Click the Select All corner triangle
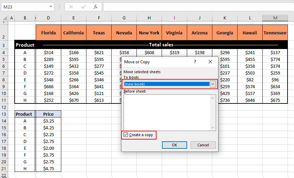The width and height of the screenshot is (294, 178). [x=5, y=18]
